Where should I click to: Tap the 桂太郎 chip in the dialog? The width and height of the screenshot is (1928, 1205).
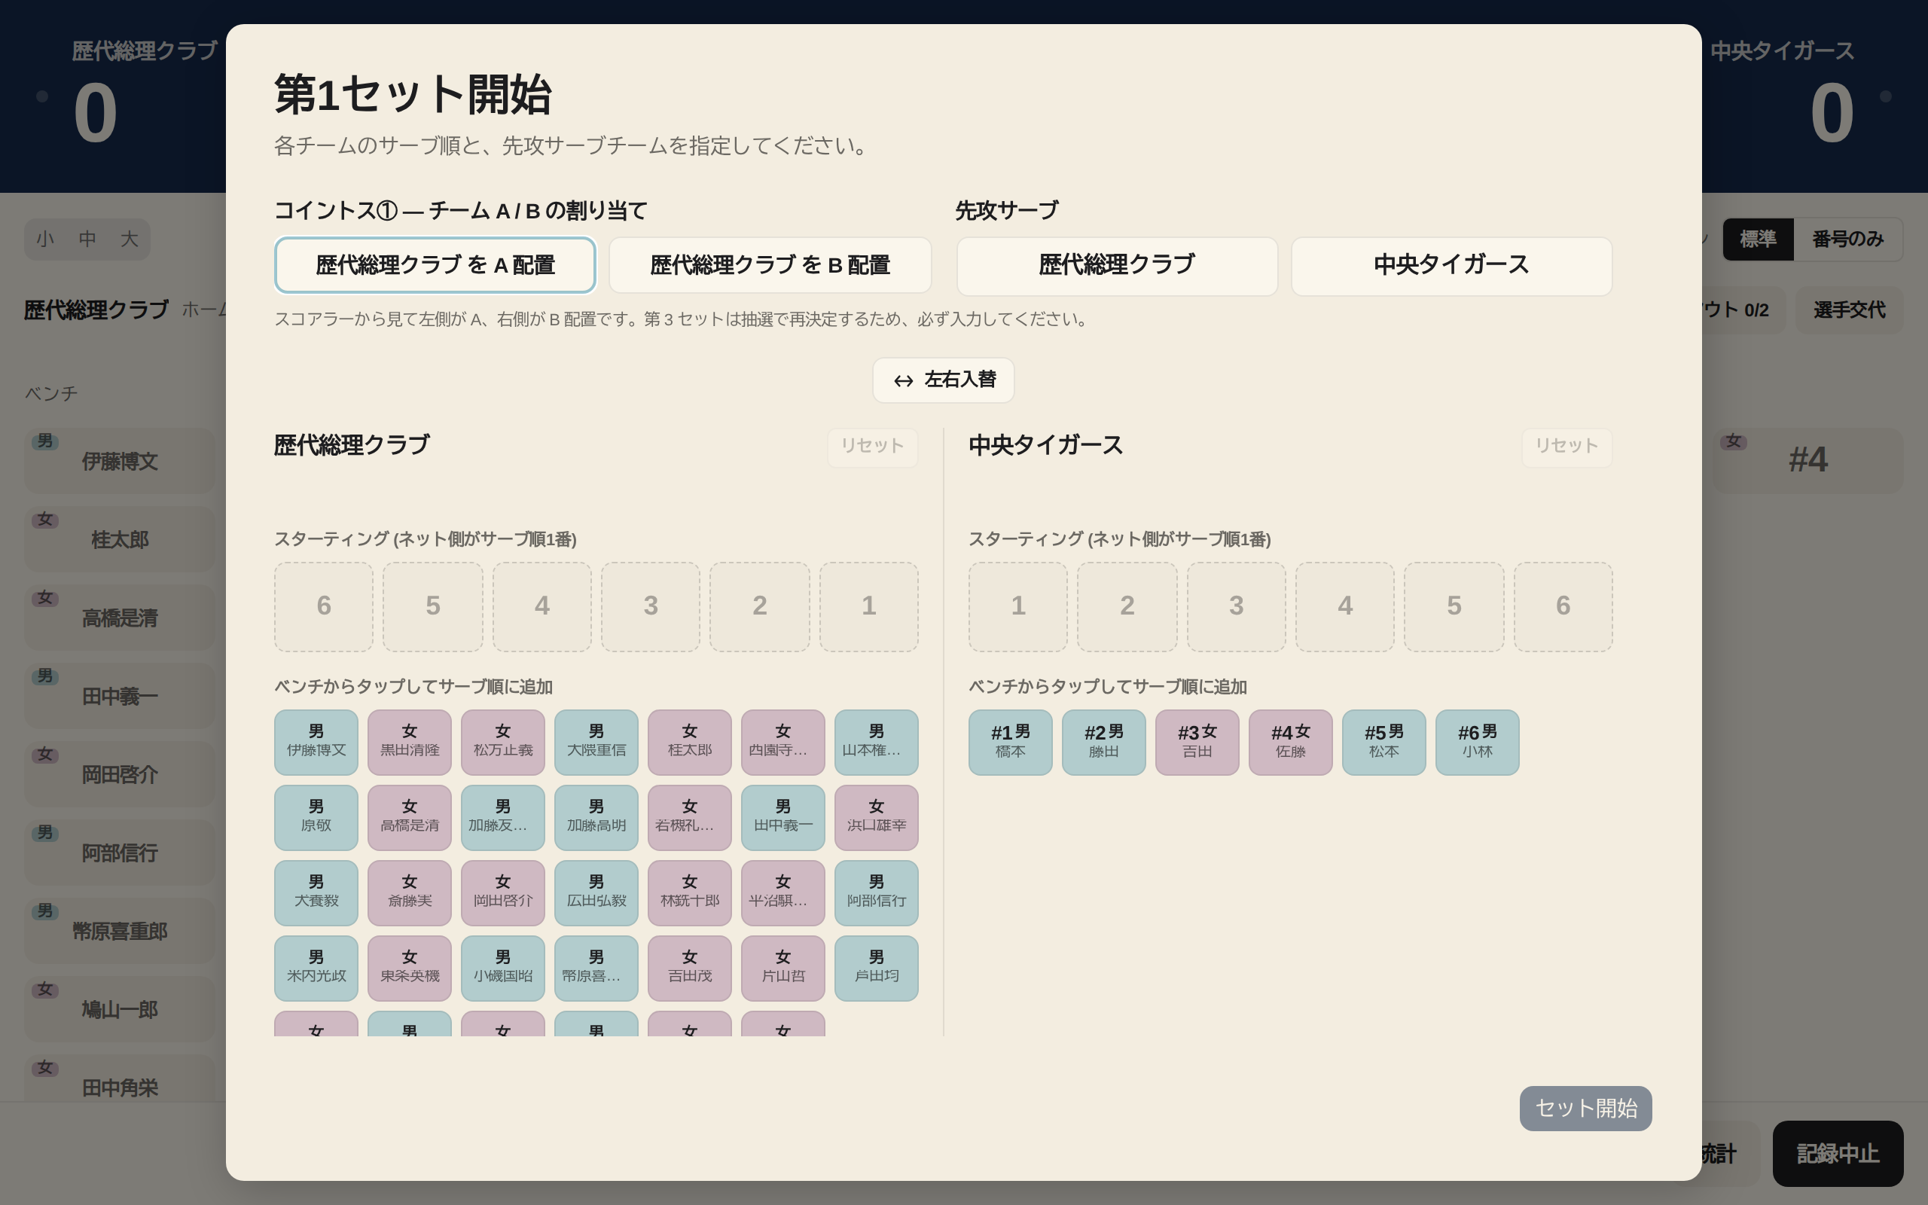[x=690, y=742]
